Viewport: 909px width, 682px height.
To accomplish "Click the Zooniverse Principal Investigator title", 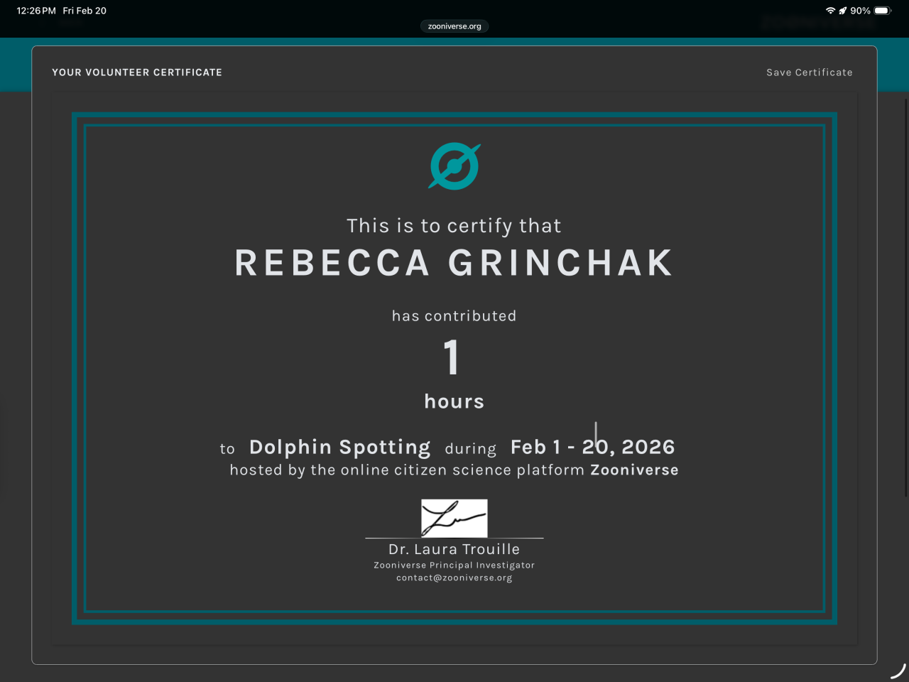I will [x=454, y=565].
